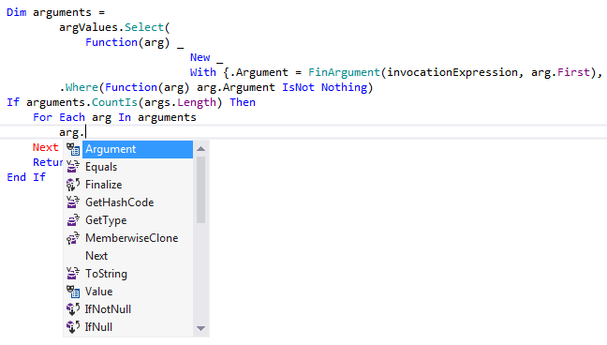The image size is (607, 345).
Task: Click the method icon beside GetHashCode
Action: coord(73,202)
